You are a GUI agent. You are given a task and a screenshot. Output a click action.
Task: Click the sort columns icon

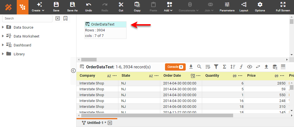click(x=233, y=67)
